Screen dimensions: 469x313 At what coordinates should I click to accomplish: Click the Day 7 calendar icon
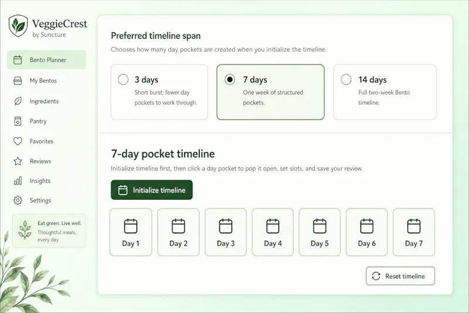[x=414, y=226]
